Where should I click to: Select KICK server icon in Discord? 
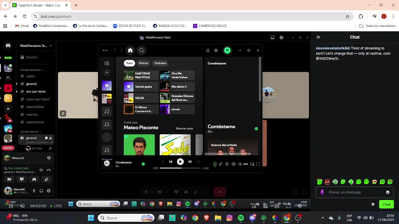point(8,58)
